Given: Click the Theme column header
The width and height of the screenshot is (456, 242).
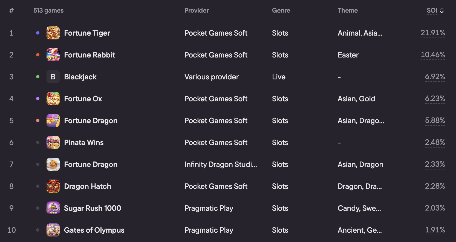Looking at the screenshot, I should (x=348, y=10).
